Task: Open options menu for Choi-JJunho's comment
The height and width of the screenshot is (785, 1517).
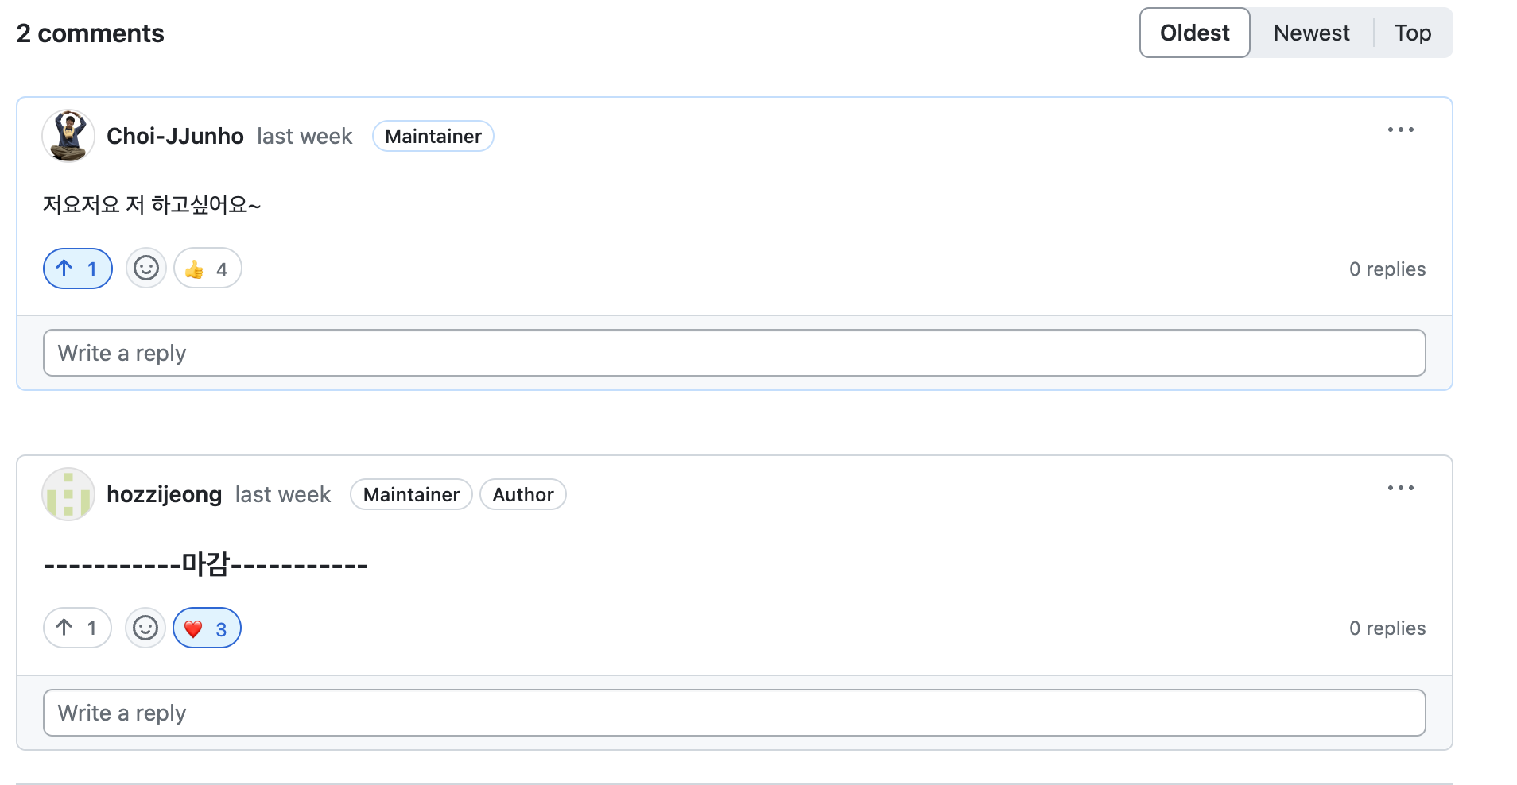Action: (x=1400, y=130)
